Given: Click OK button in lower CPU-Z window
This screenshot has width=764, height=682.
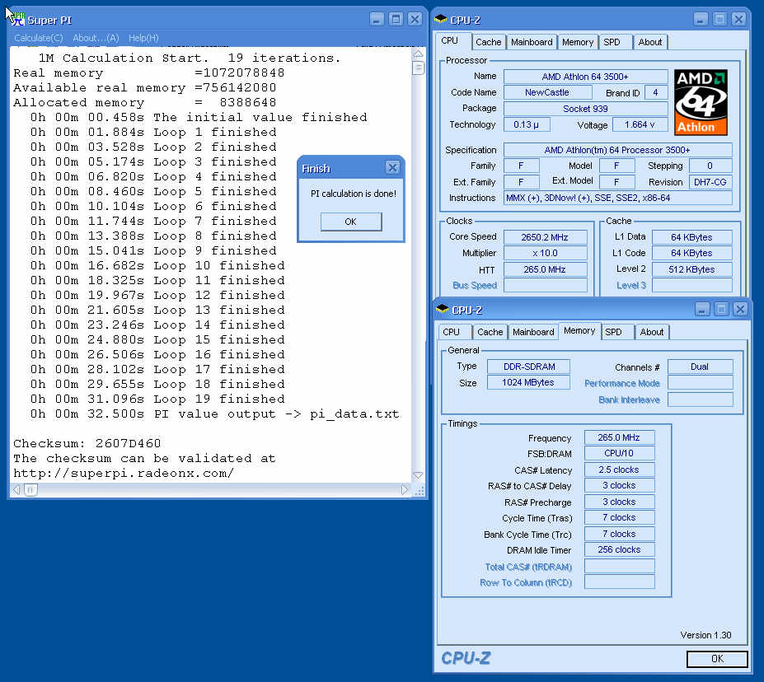Looking at the screenshot, I should pyautogui.click(x=717, y=659).
